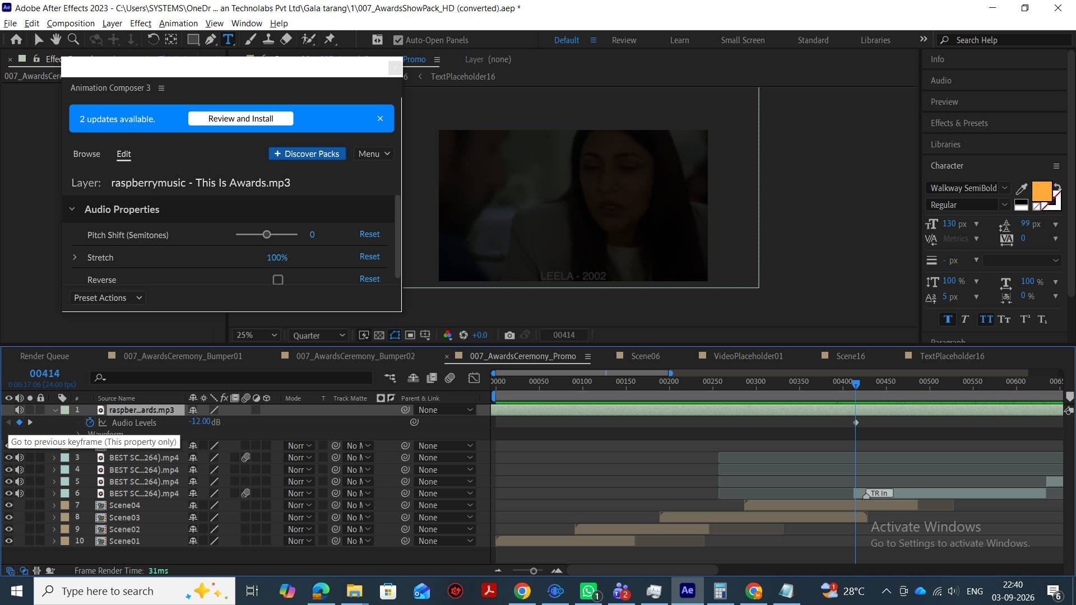Take snapshot with camera icon
Viewport: 1076px width, 605px height.
coord(509,335)
